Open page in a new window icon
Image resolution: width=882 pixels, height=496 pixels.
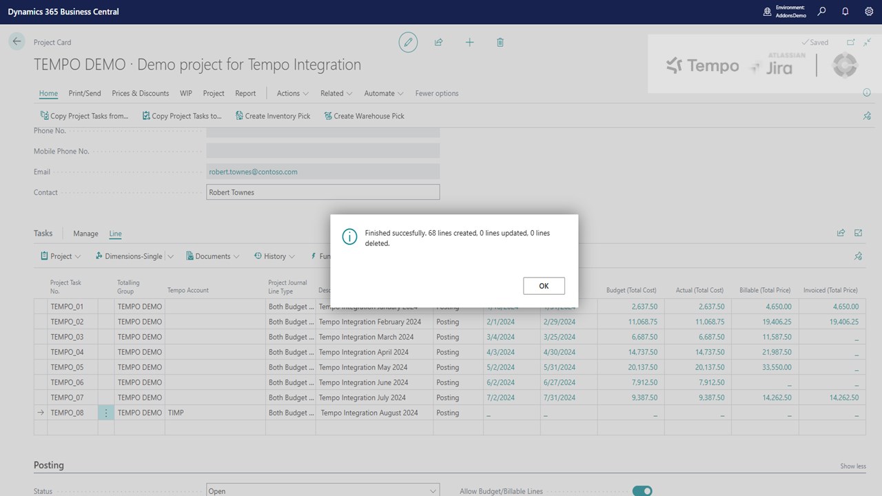tap(851, 42)
